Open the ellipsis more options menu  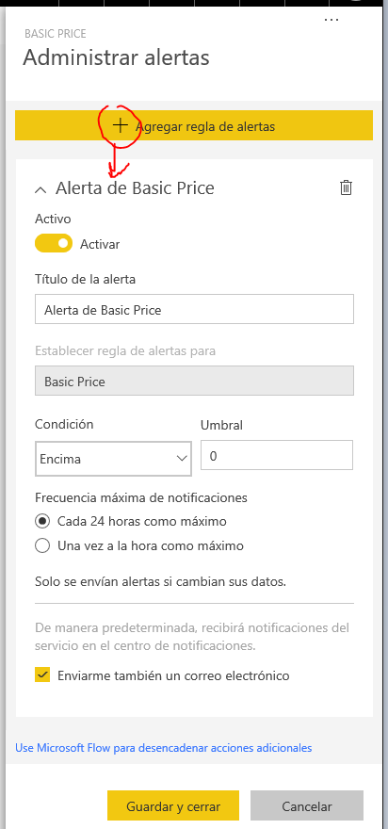(331, 20)
